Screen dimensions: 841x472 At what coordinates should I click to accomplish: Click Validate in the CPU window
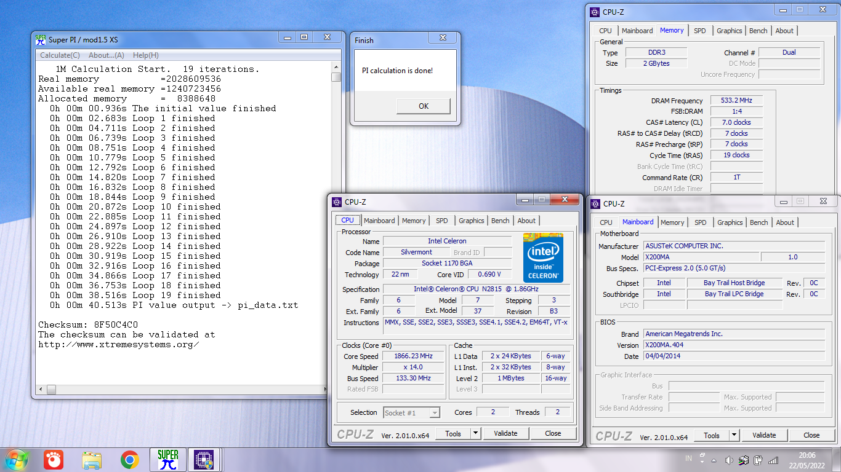pos(505,433)
